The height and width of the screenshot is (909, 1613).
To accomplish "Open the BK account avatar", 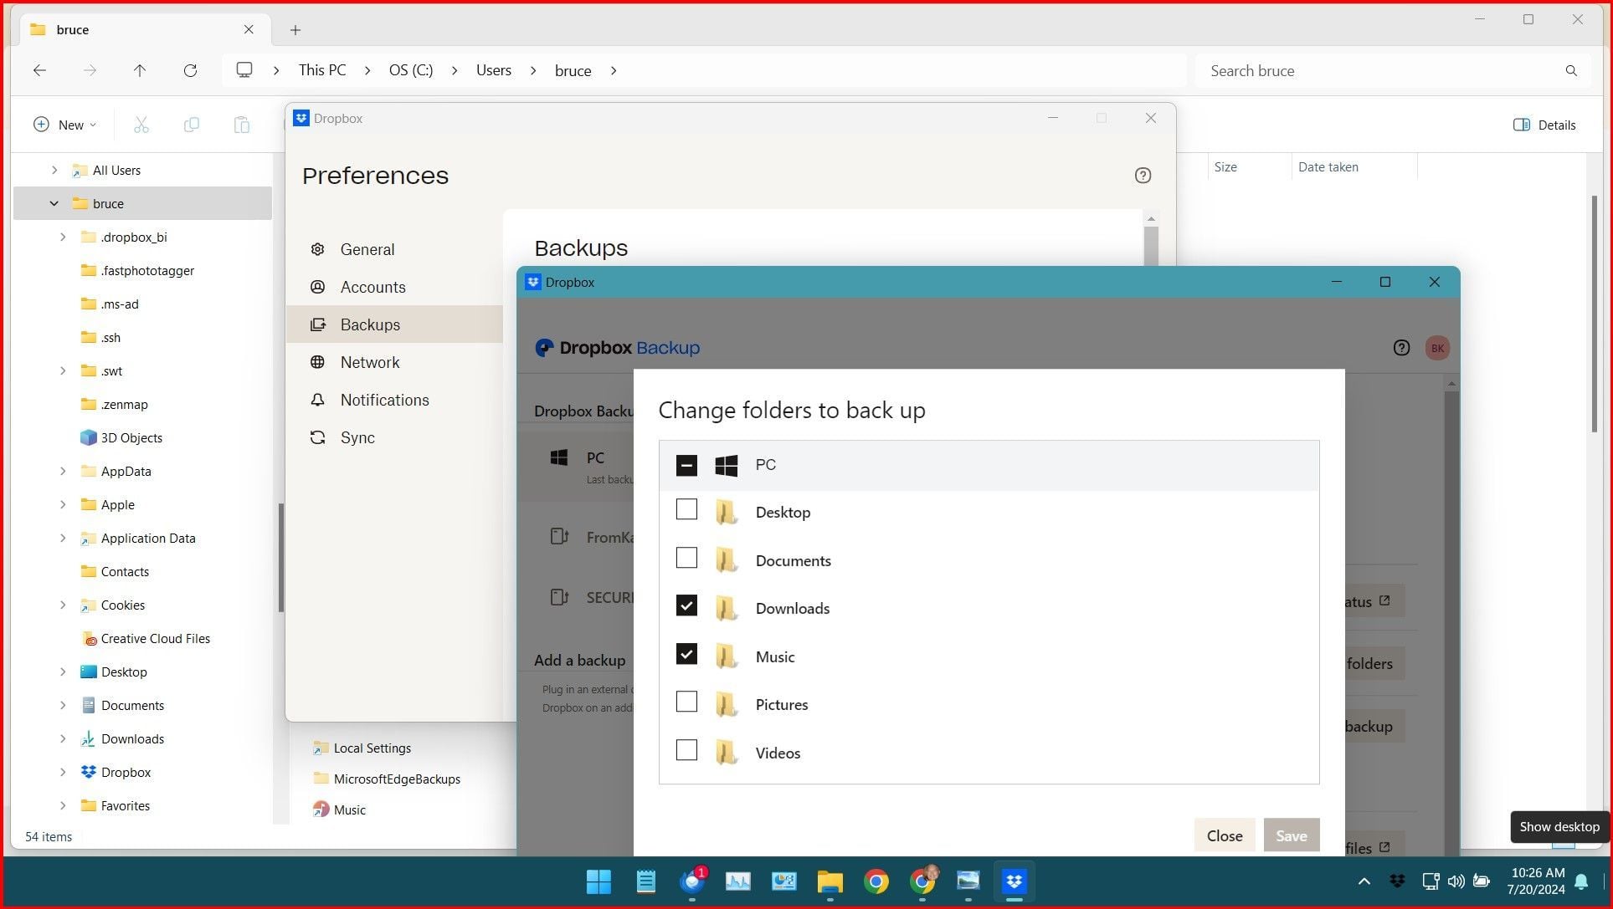I will pyautogui.click(x=1437, y=348).
